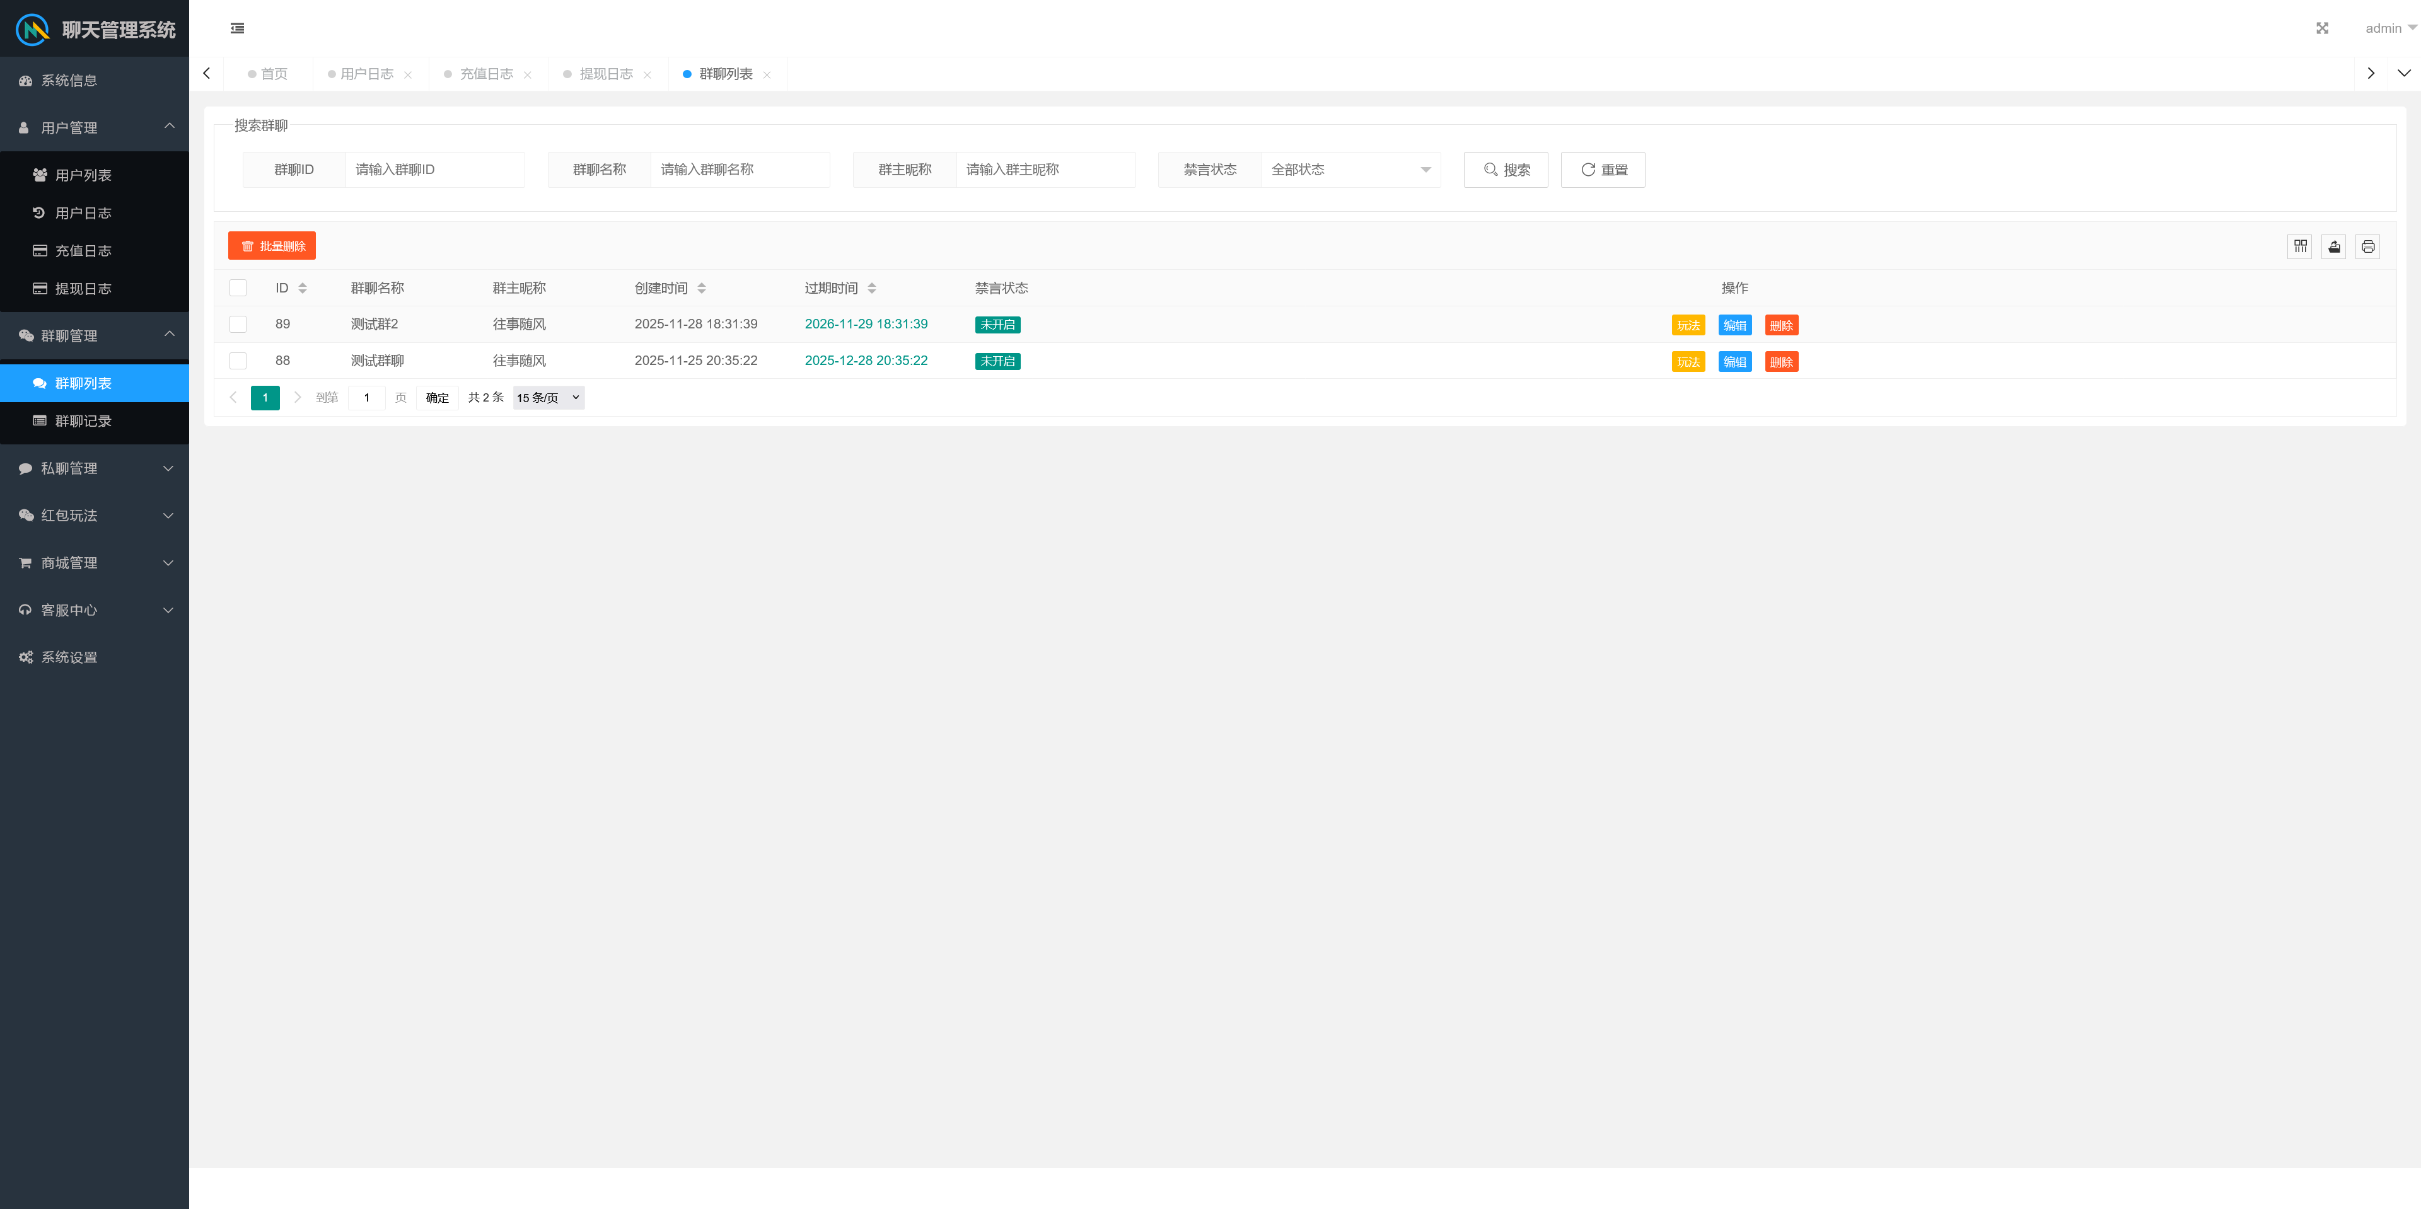The image size is (2421, 1209).
Task: Toggle fullscreen with the top-right icon
Action: click(2322, 28)
